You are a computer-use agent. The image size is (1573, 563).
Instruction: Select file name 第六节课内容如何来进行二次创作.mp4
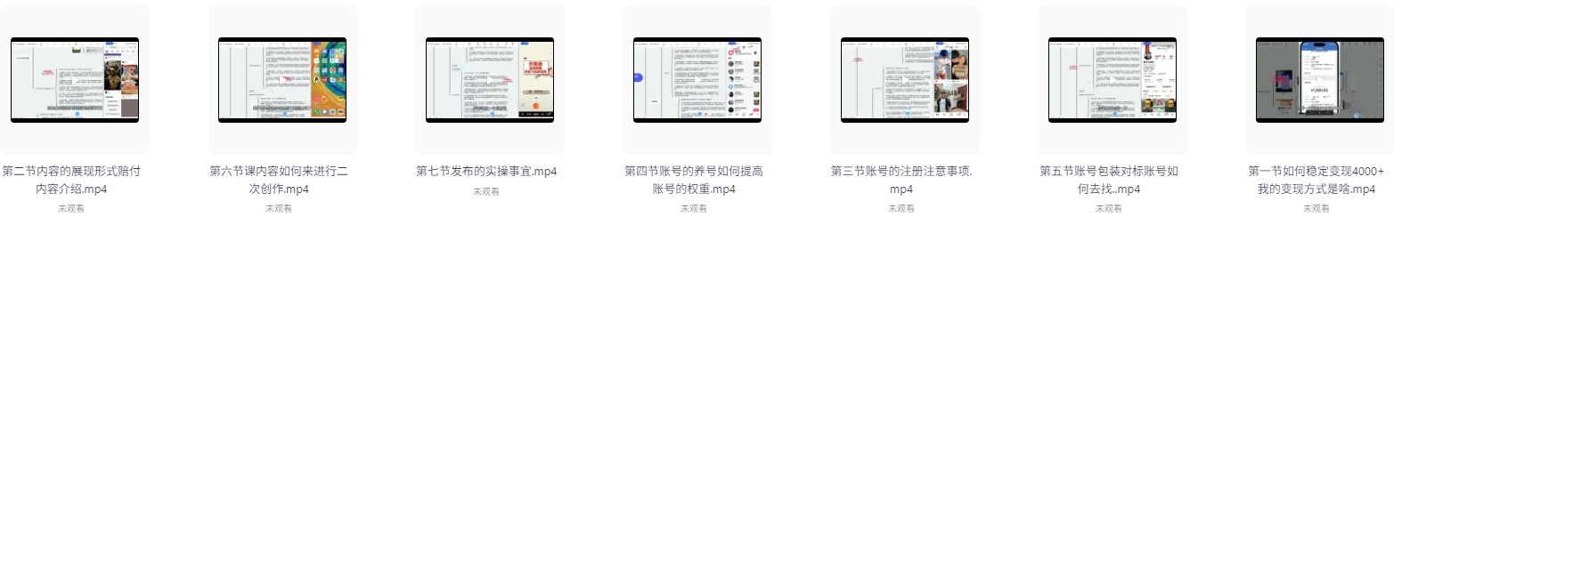tap(279, 180)
